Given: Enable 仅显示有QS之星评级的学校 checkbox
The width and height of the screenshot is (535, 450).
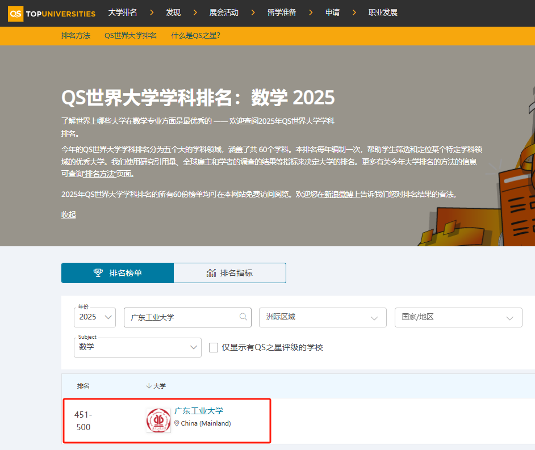Looking at the screenshot, I should point(214,347).
